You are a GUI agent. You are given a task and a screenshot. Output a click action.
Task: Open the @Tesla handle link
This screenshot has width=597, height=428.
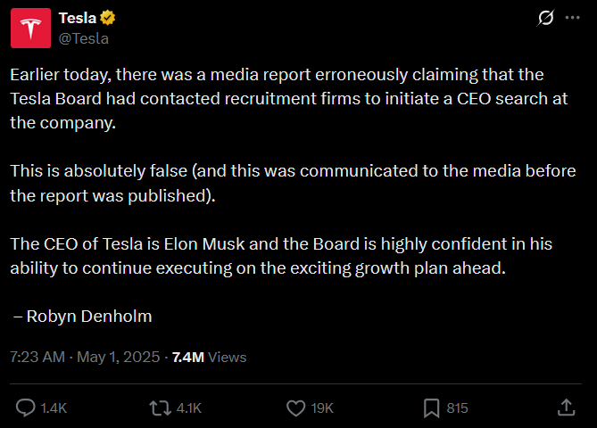click(x=84, y=38)
